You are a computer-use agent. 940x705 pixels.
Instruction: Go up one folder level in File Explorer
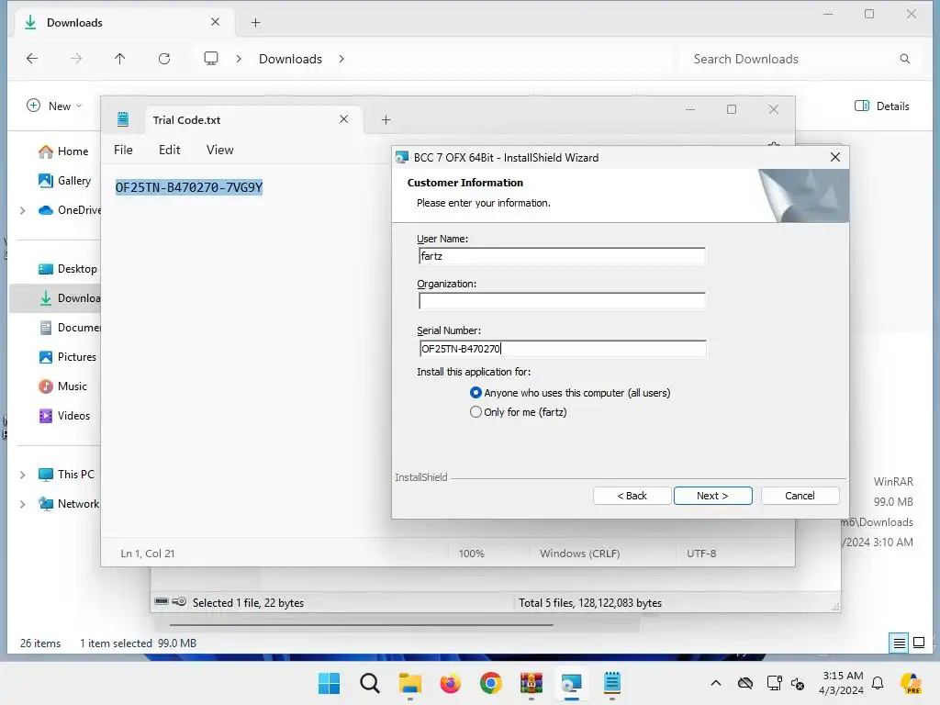tap(120, 59)
